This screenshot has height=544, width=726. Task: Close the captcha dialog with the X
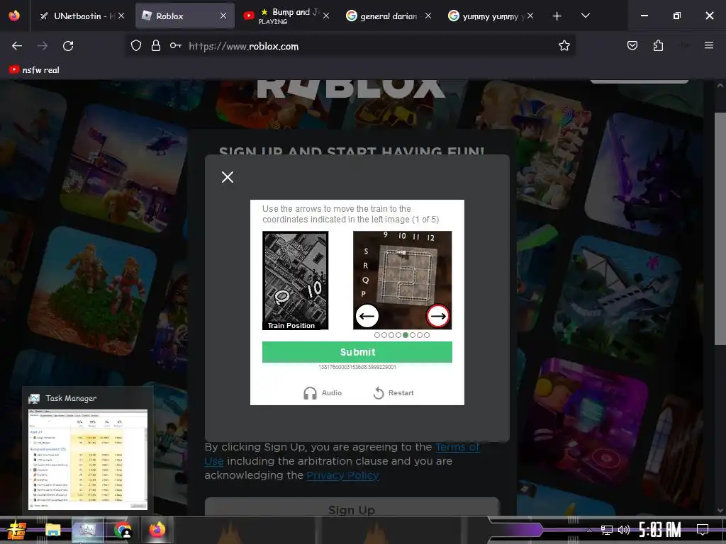click(x=228, y=177)
